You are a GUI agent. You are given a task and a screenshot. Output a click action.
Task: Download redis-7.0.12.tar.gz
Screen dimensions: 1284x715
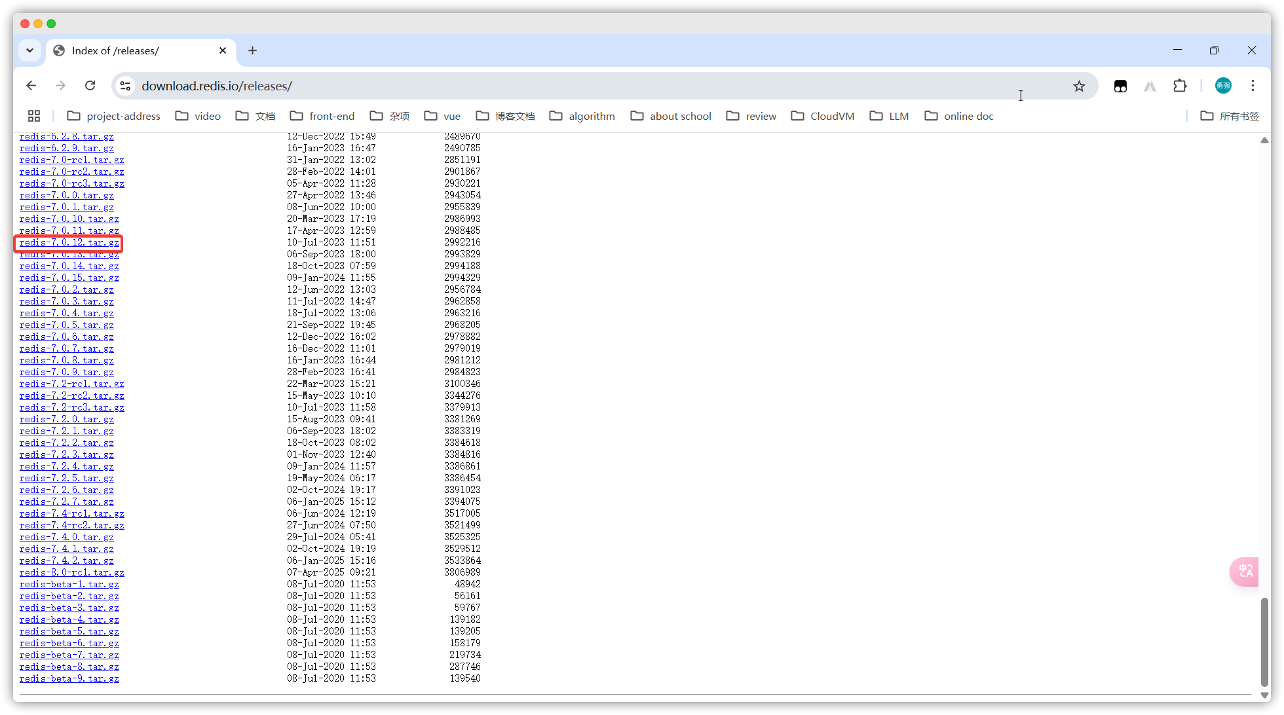pos(69,242)
